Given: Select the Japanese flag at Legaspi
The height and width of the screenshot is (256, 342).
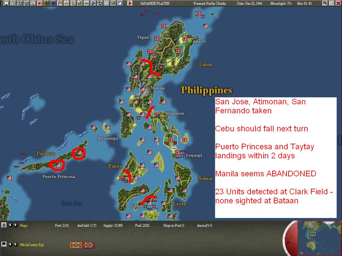Looking at the screenshot, I should (178, 153).
